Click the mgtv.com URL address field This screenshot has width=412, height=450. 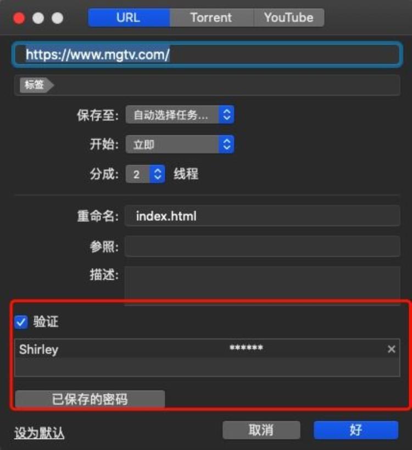click(207, 55)
